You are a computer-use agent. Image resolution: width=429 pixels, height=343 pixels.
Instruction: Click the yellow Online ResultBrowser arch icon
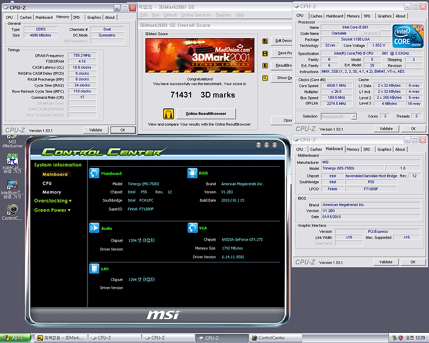coord(169,114)
